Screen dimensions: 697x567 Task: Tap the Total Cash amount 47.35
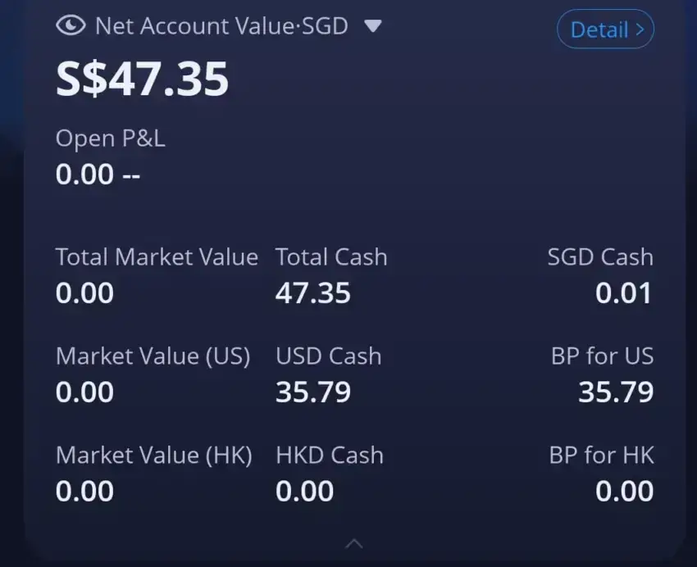(x=313, y=293)
